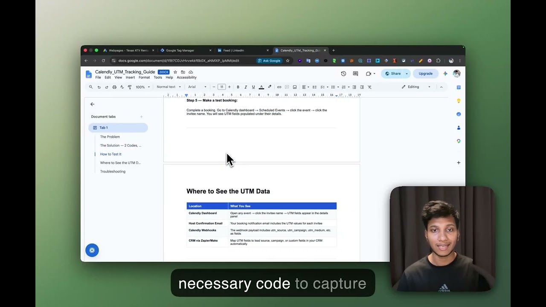Open Google Keep in the side panel
The height and width of the screenshot is (307, 546).
(x=459, y=101)
